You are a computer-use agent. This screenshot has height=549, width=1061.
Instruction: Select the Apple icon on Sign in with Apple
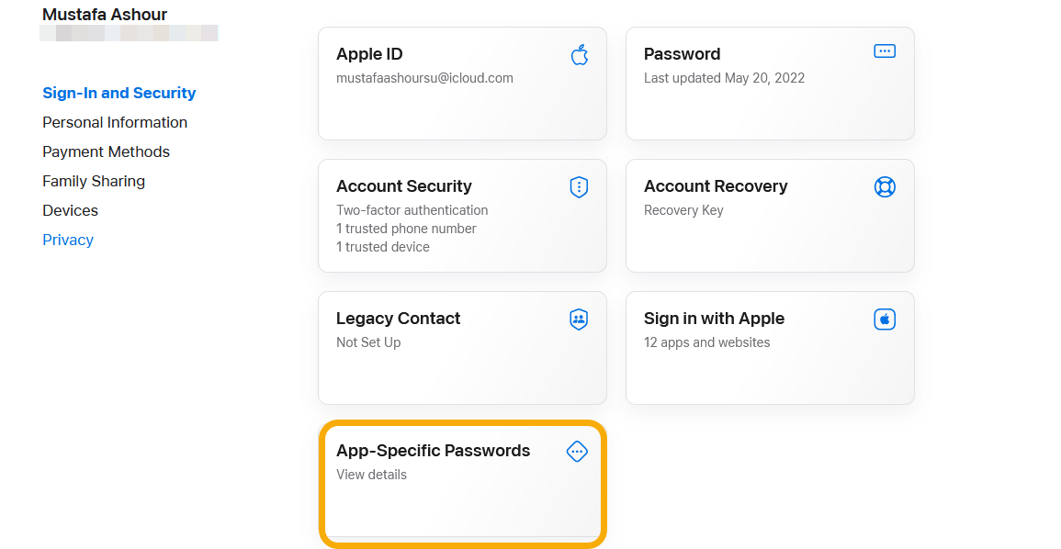pyautogui.click(x=884, y=319)
